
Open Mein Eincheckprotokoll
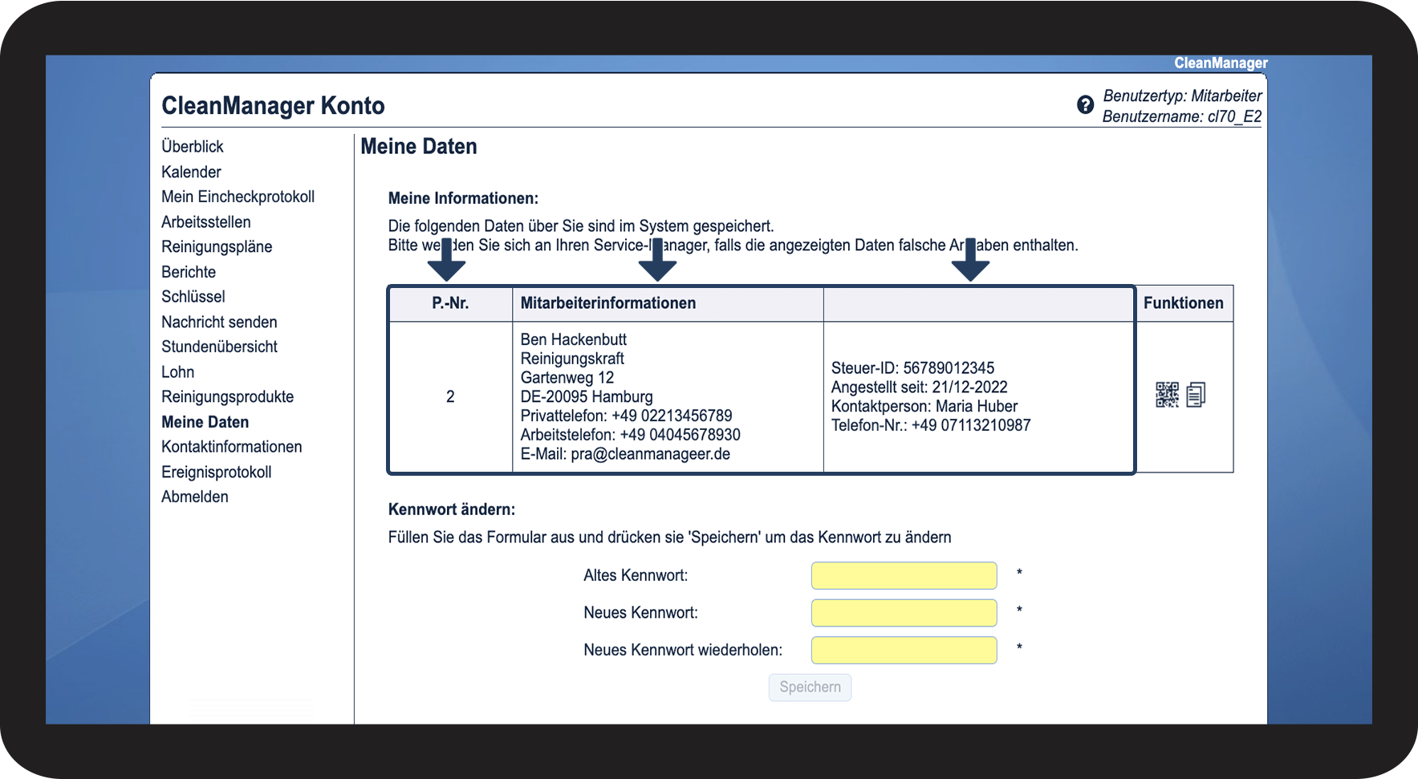tap(238, 197)
